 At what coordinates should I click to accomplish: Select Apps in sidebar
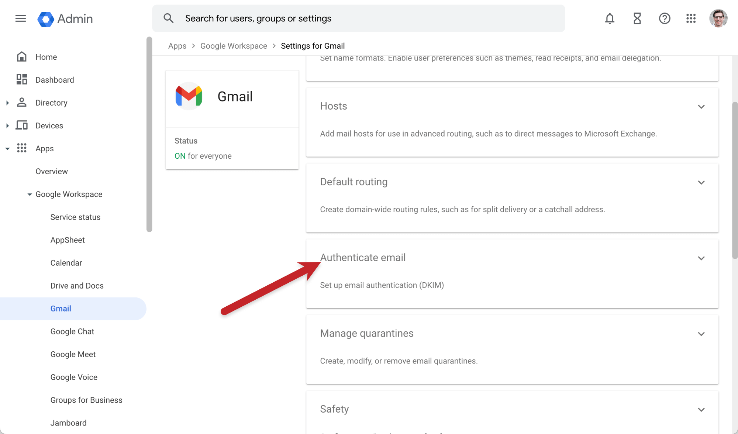tap(45, 148)
